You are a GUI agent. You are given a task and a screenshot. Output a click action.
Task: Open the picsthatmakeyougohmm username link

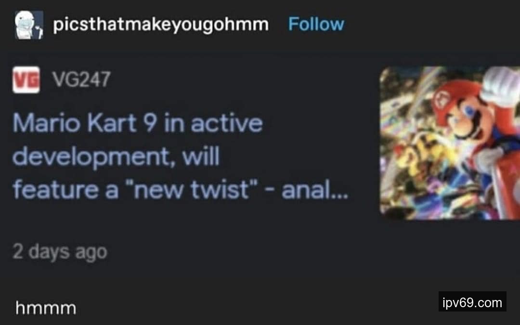(161, 25)
